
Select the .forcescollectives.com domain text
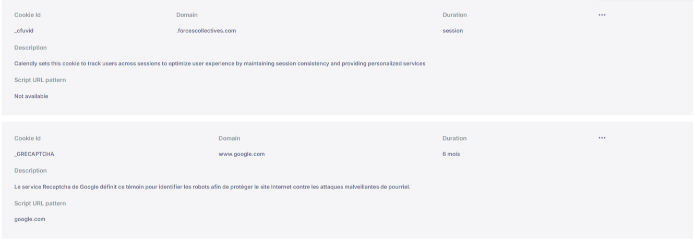[x=206, y=31]
